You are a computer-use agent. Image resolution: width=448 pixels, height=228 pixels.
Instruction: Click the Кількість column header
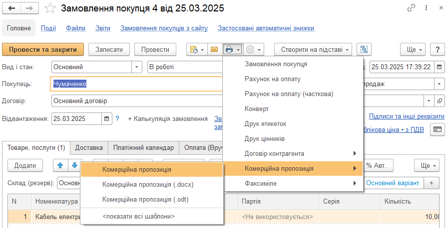[x=410, y=202]
